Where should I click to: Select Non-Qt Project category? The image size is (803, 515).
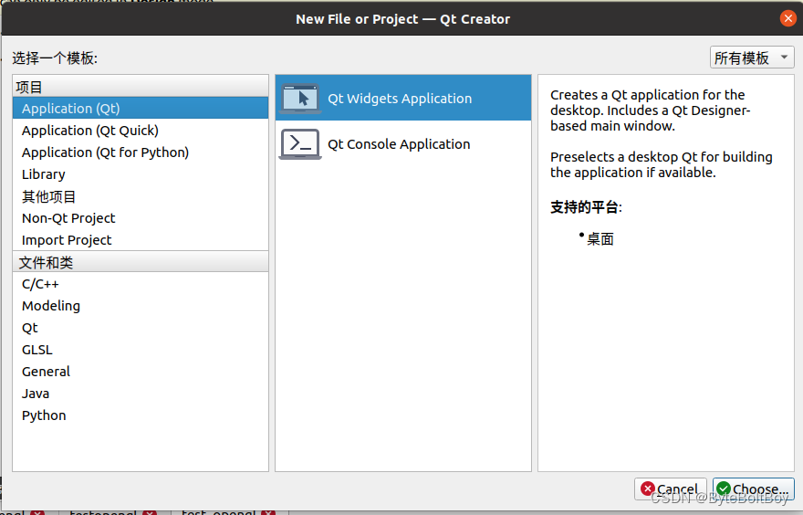click(141, 218)
